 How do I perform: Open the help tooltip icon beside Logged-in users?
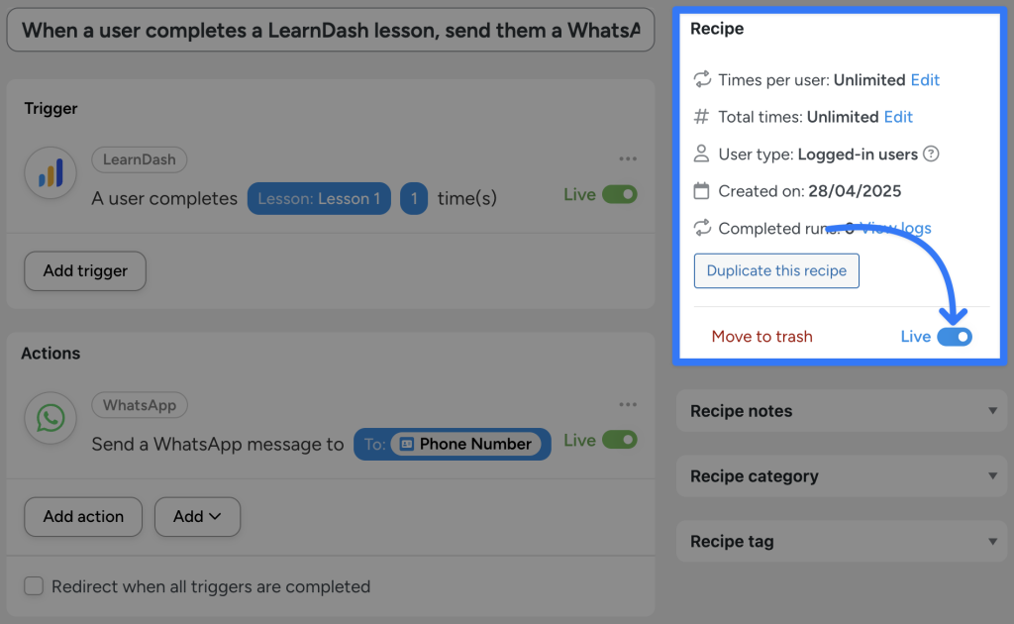coord(929,154)
